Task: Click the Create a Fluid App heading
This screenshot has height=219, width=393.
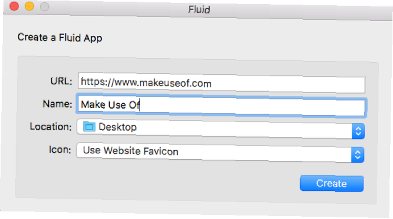Action: 60,38
